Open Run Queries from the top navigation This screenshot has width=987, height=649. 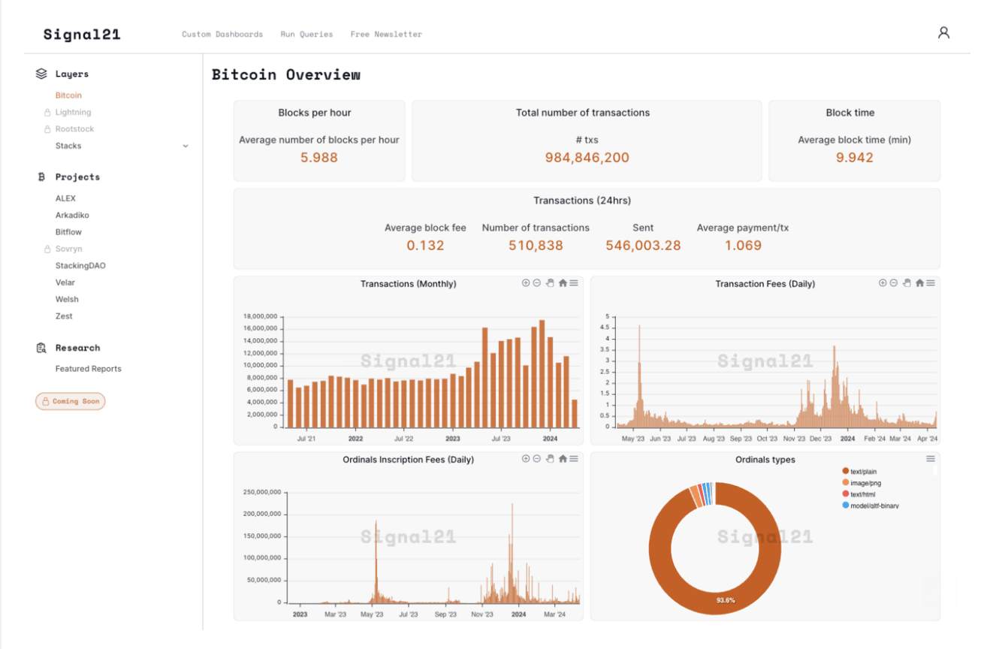pos(306,34)
